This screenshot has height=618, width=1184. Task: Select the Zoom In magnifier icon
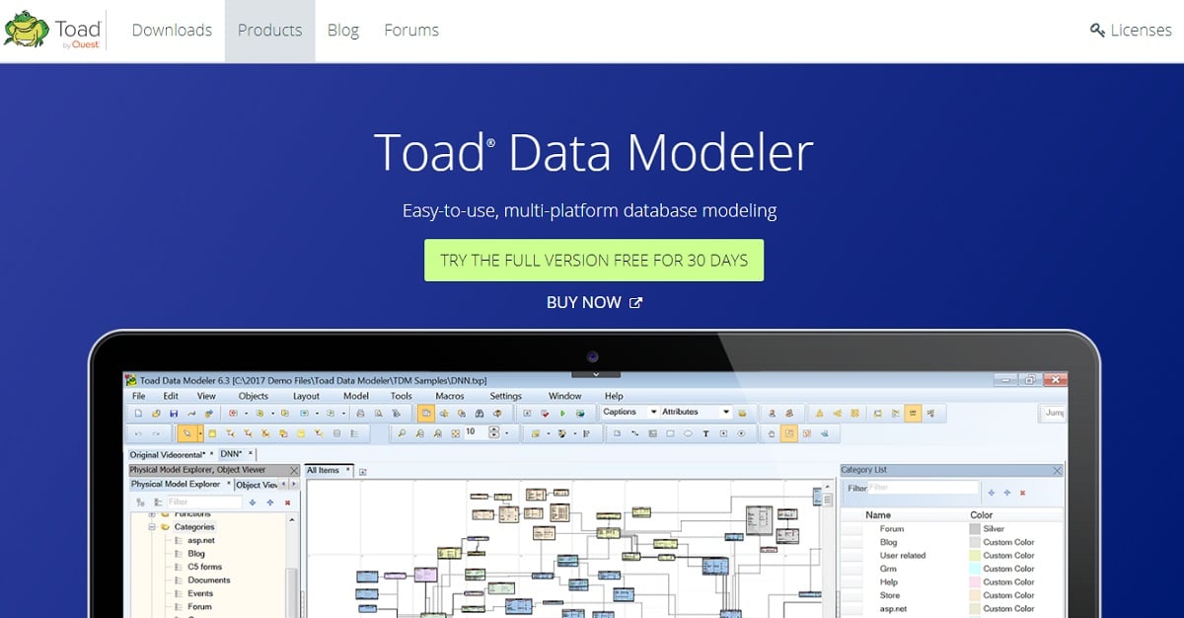(402, 432)
